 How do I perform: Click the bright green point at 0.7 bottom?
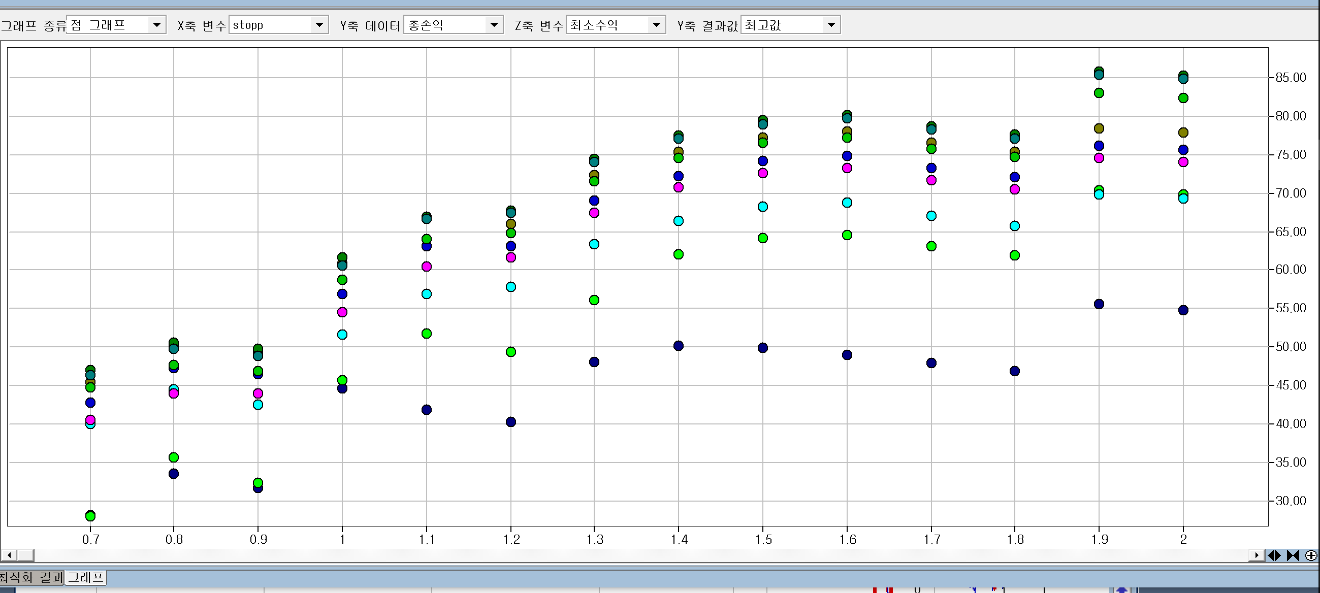pyautogui.click(x=90, y=516)
